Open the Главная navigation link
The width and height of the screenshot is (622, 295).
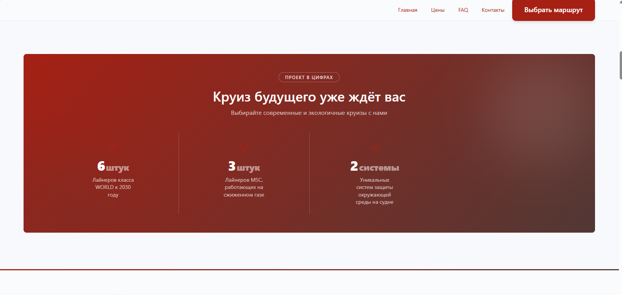[407, 10]
